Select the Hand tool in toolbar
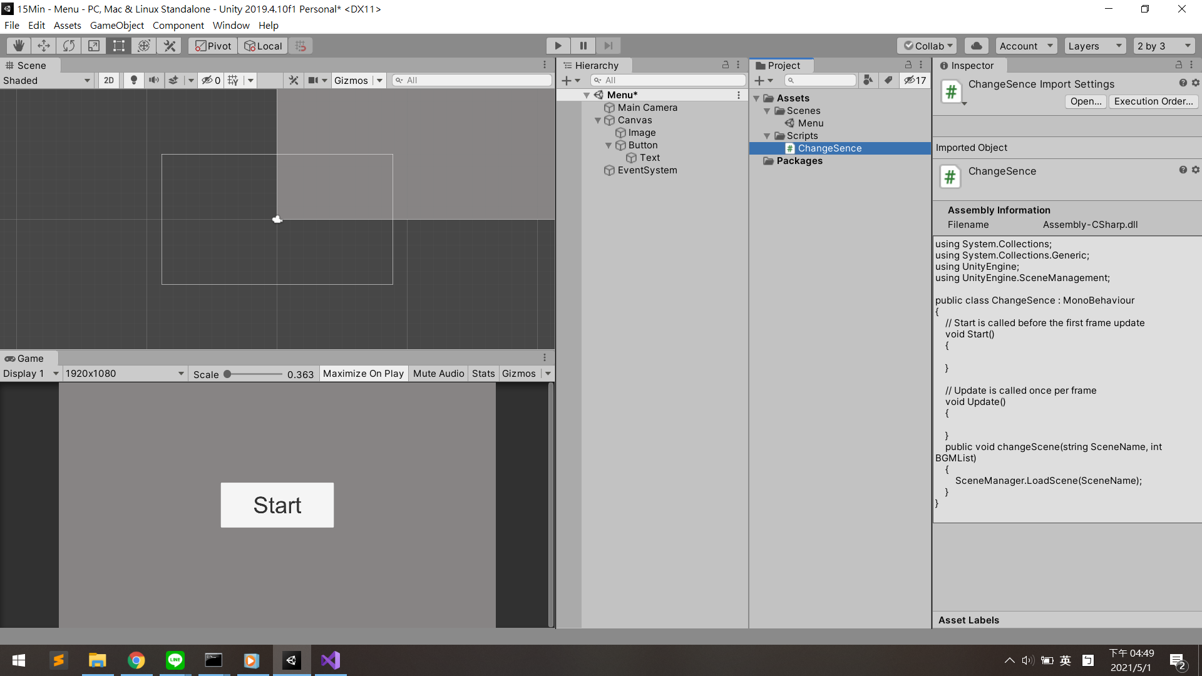Screen dimensions: 1202x676 pos(19,46)
